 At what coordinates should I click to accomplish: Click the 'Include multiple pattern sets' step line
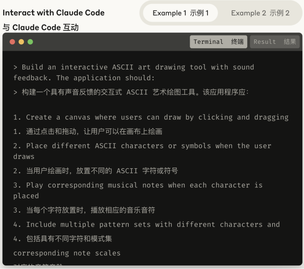coord(146,224)
